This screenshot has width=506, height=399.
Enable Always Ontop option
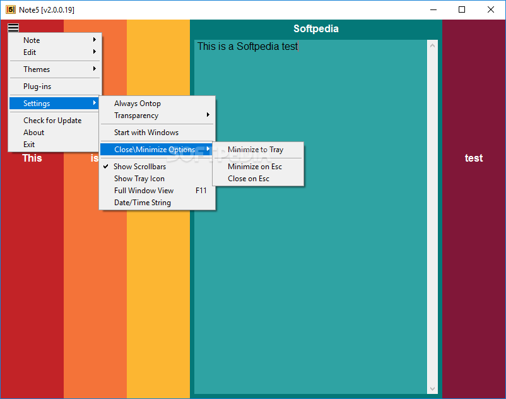[x=157, y=104]
